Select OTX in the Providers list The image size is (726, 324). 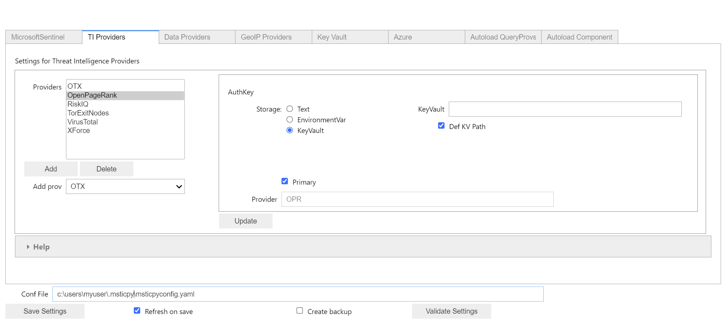pos(125,86)
